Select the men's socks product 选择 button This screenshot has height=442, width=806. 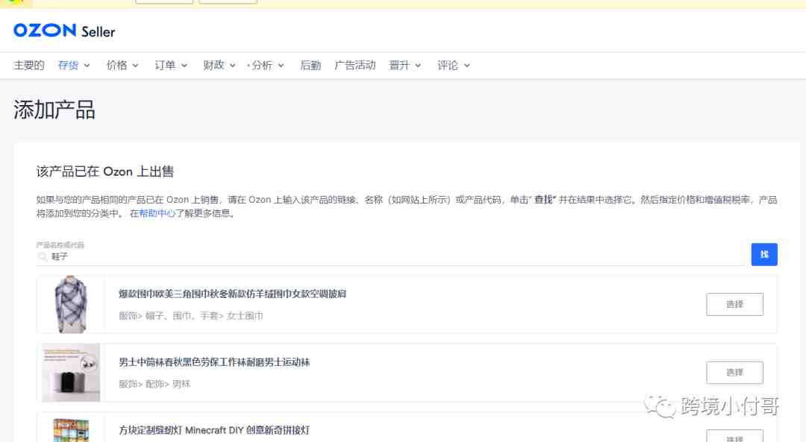tap(734, 372)
